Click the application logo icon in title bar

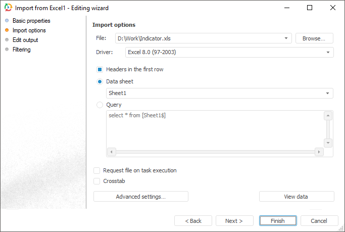[x=8, y=8]
